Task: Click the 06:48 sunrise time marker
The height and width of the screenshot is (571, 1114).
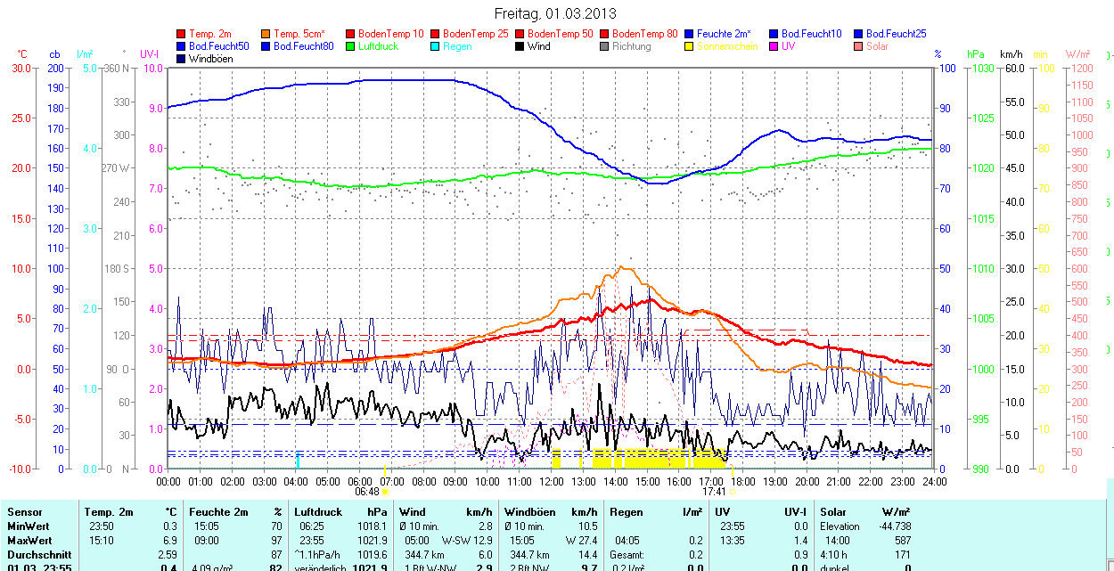Action: (x=367, y=491)
